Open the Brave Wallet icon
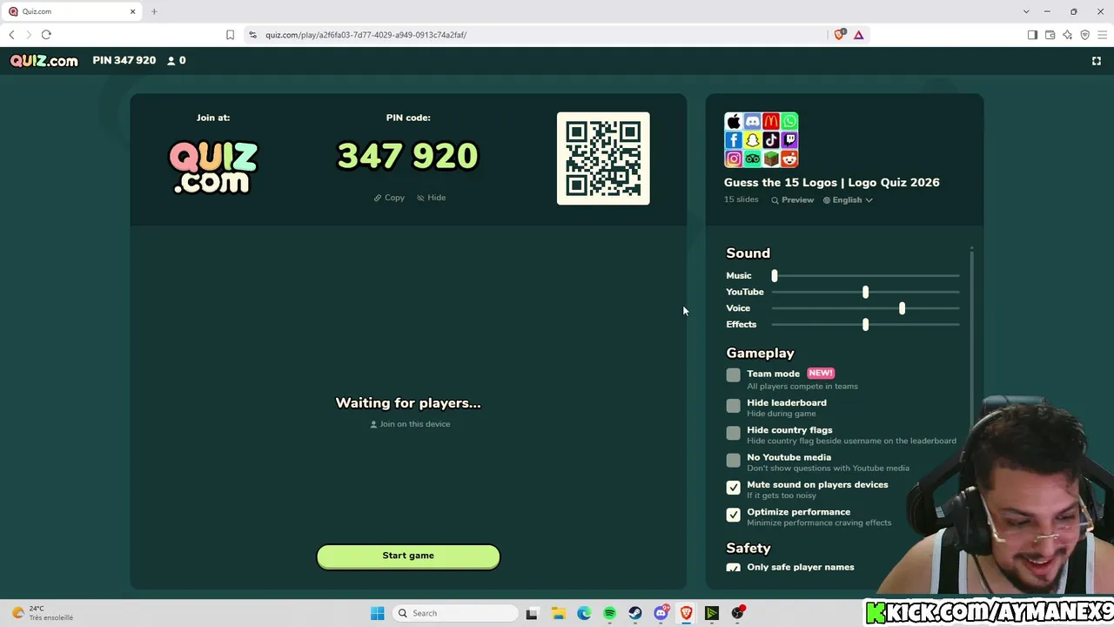 coord(1050,35)
